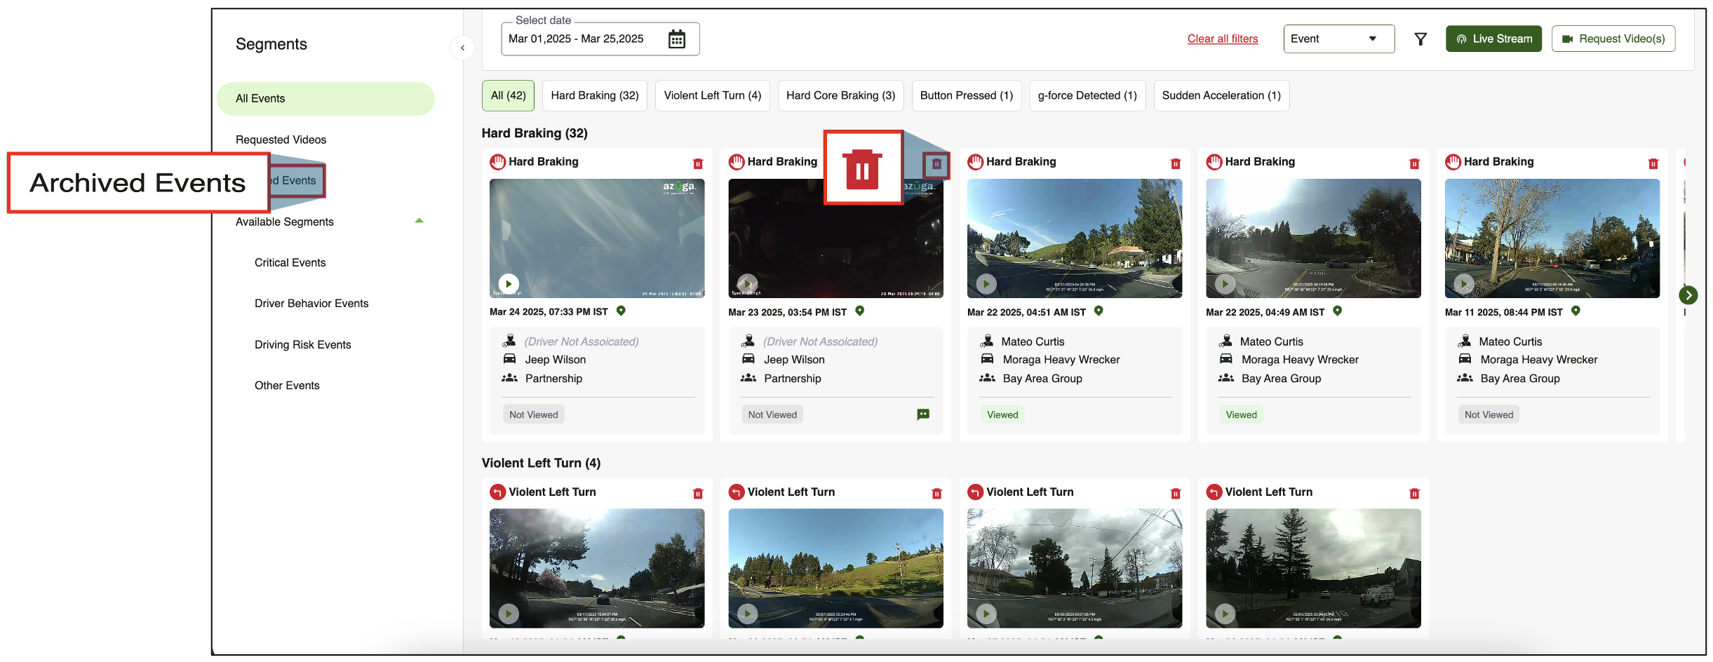The image size is (1713, 662).
Task: Select the Sudden Acceleration (1) tab
Action: coord(1221,95)
